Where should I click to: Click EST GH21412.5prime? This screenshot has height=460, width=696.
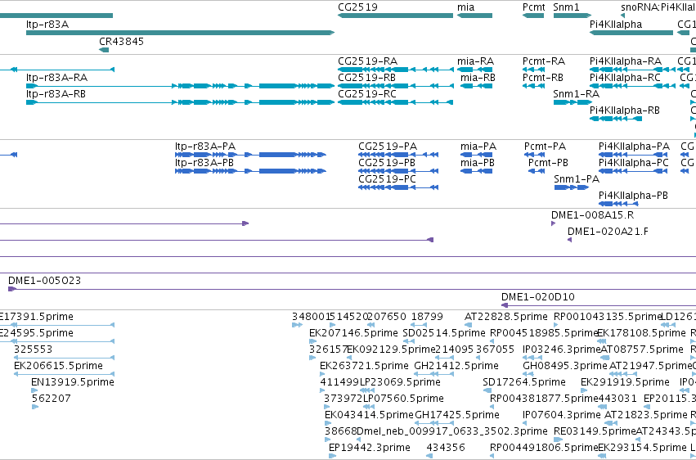click(x=434, y=374)
